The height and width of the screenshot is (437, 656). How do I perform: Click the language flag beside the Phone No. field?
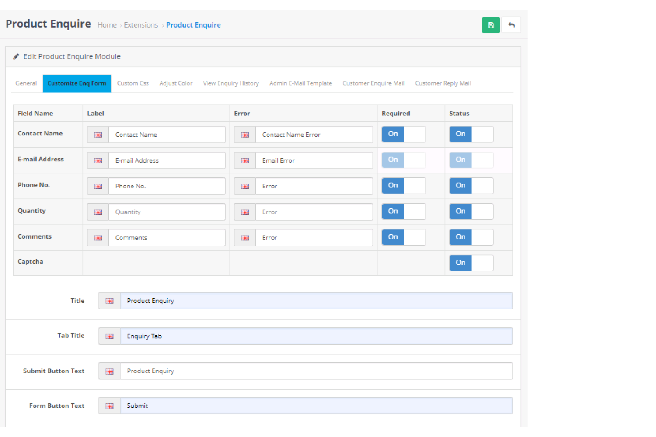click(x=98, y=186)
